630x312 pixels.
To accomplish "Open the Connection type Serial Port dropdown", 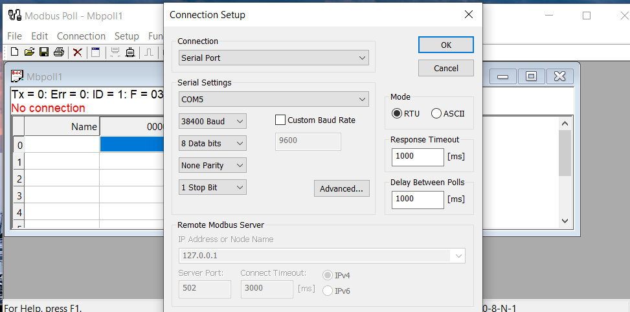I will pyautogui.click(x=274, y=58).
